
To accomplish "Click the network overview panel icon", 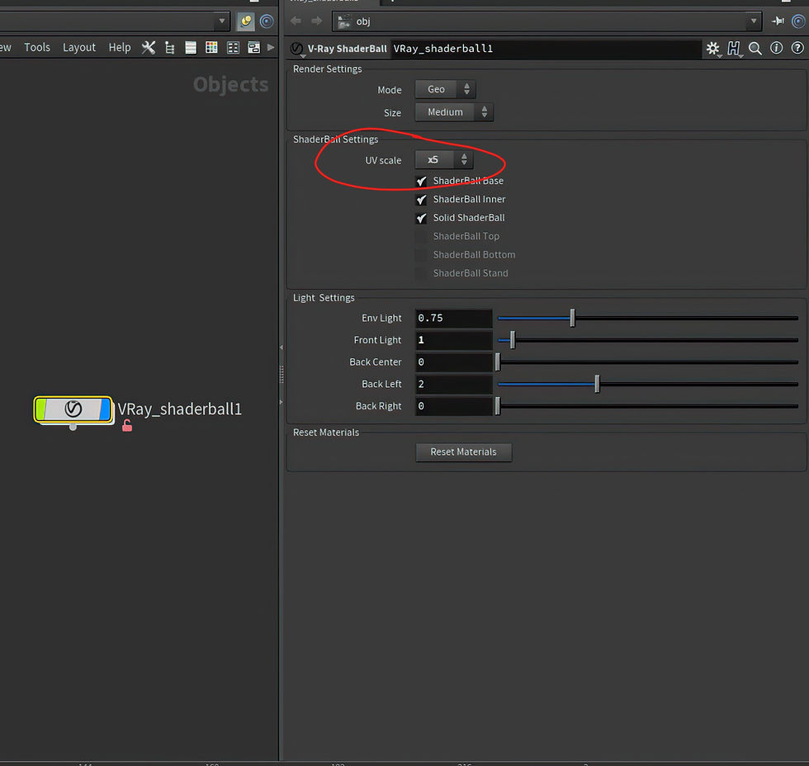I will tap(254, 47).
